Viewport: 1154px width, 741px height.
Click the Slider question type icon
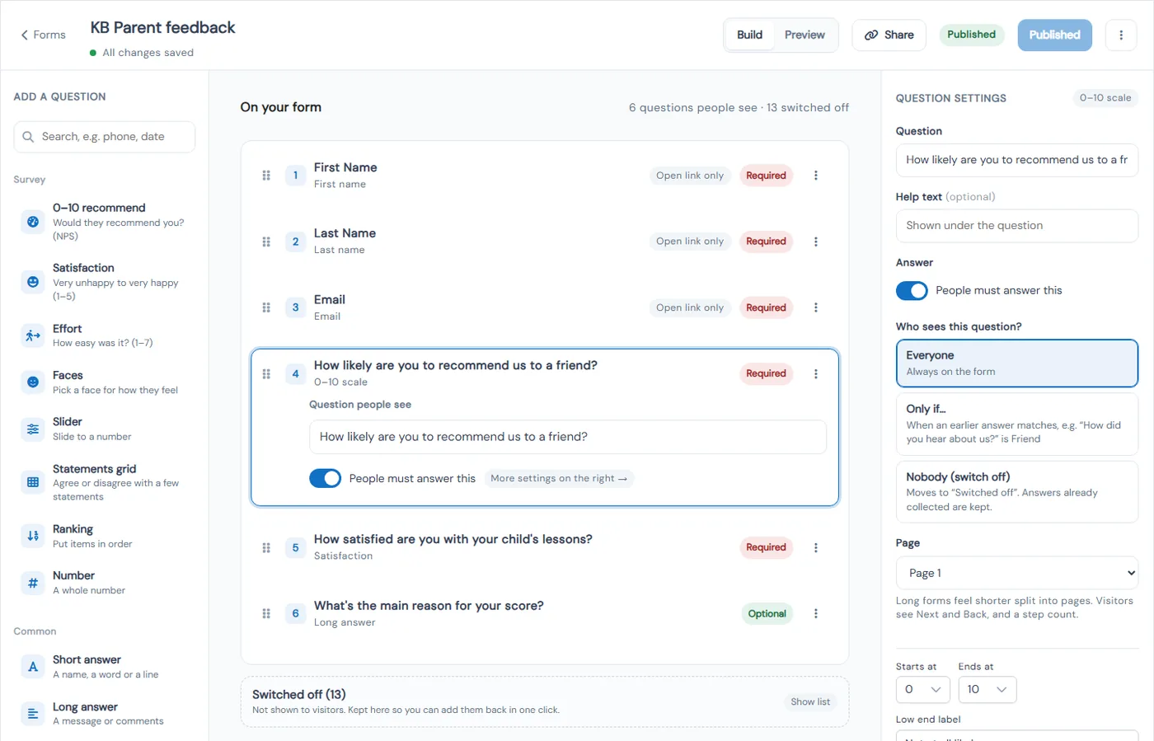tap(33, 429)
